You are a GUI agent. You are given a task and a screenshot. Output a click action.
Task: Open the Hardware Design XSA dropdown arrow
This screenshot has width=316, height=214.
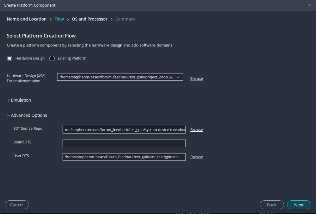click(x=178, y=77)
